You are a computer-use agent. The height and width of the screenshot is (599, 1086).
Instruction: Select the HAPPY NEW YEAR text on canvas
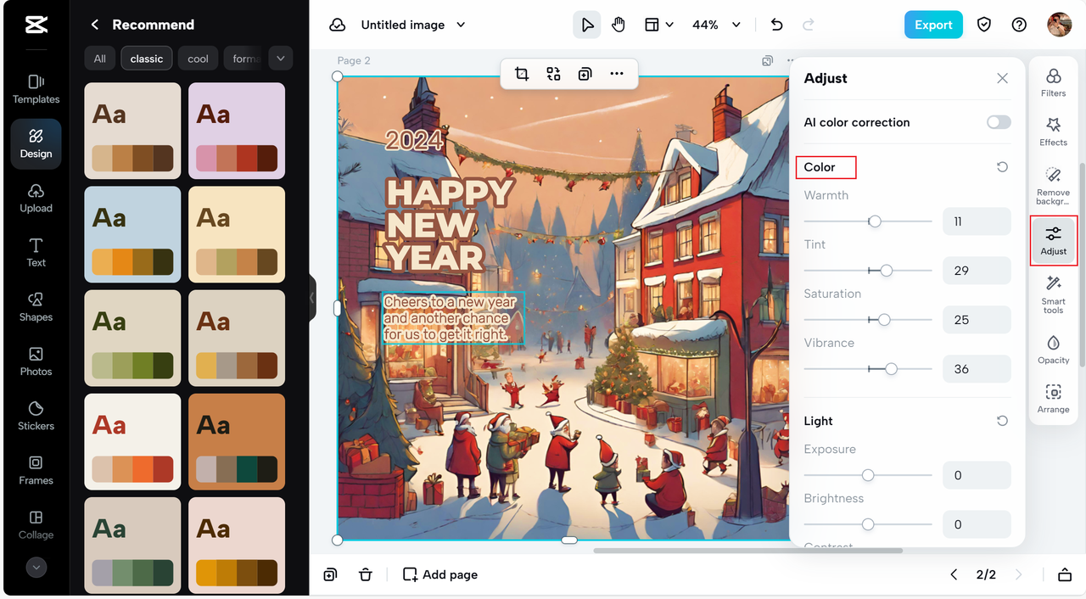tap(448, 224)
